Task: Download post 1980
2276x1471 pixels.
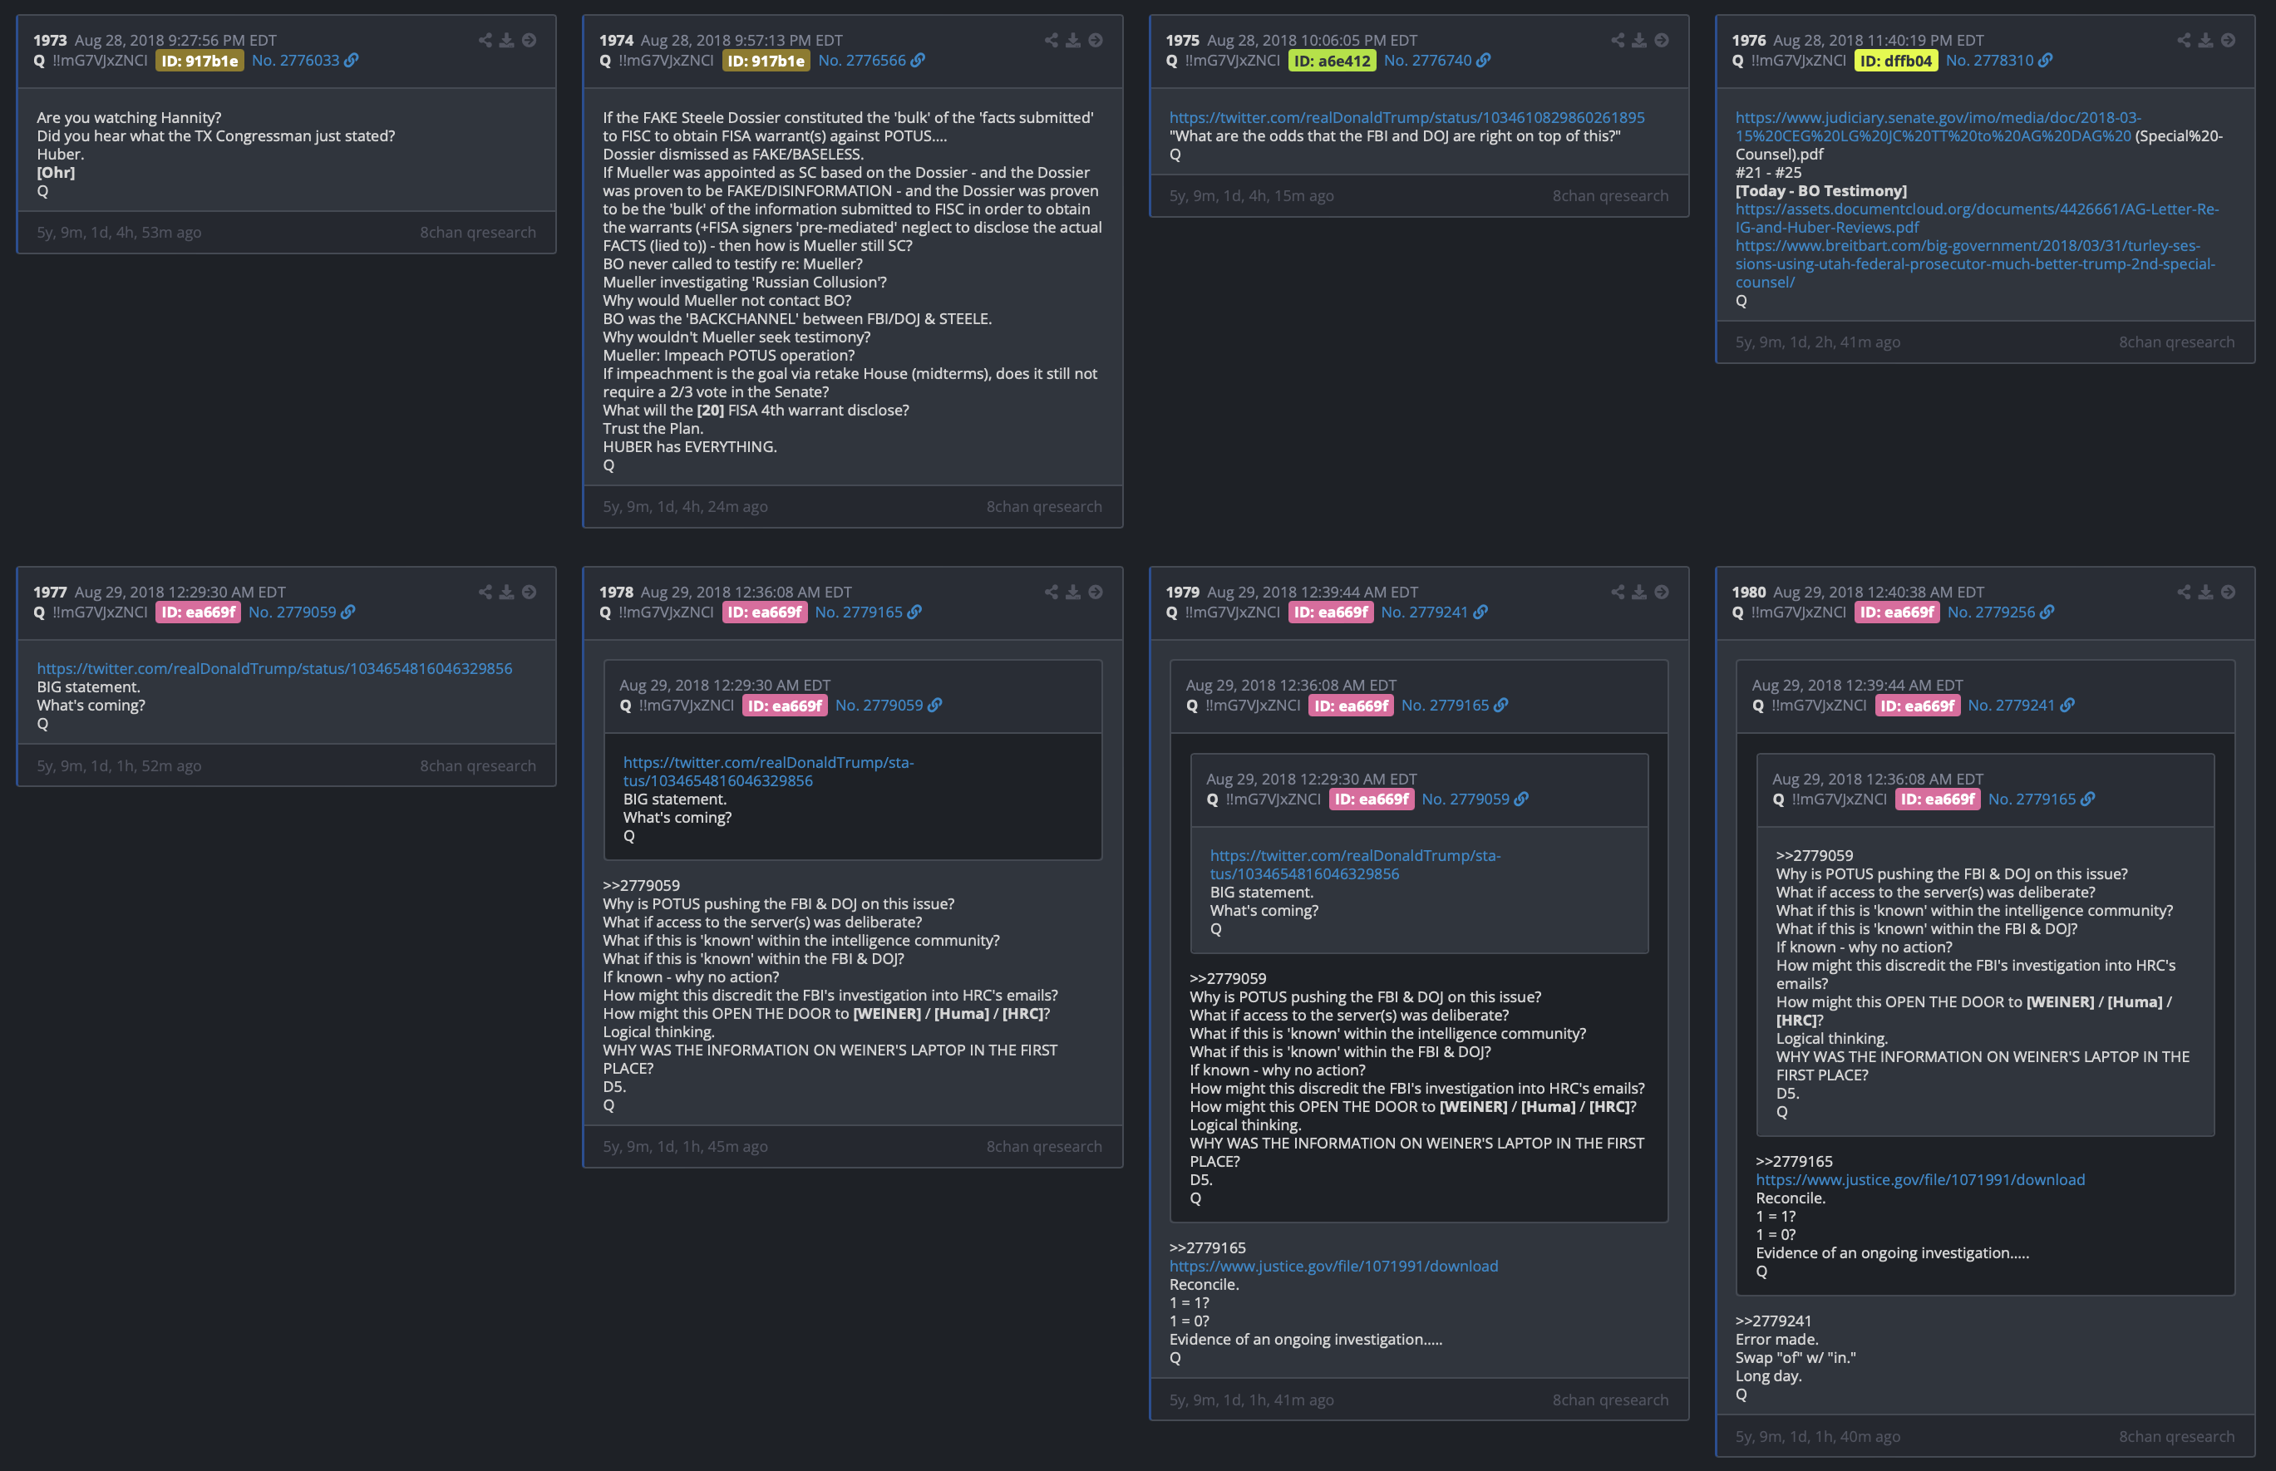Action: pyautogui.click(x=2206, y=593)
